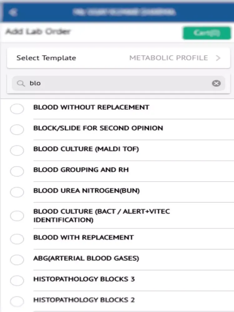Expand the Select Template chevron
The height and width of the screenshot is (312, 234).
(218, 58)
